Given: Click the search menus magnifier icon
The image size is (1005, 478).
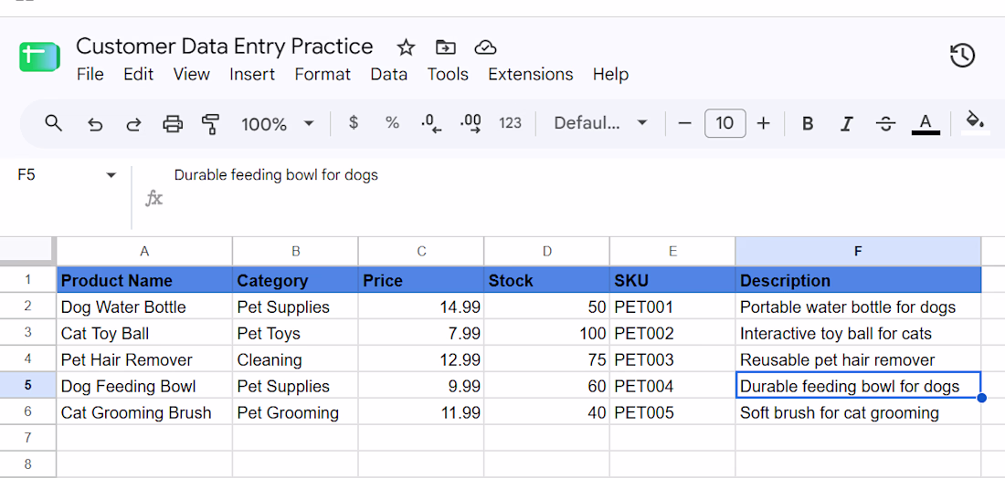Looking at the screenshot, I should click(54, 123).
